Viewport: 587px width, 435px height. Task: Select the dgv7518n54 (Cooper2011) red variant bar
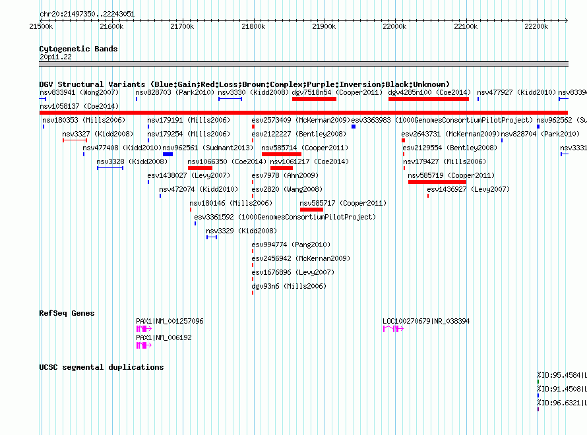click(314, 99)
